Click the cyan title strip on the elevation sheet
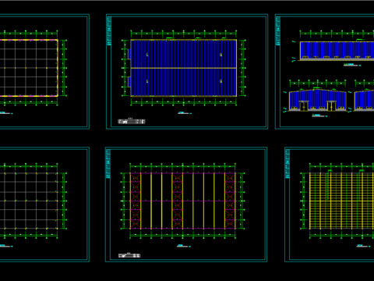This screenshot has width=374, height=281. click(x=278, y=30)
